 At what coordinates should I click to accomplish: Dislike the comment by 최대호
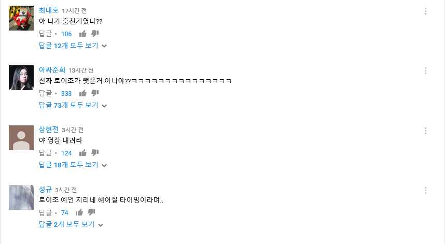95,34
